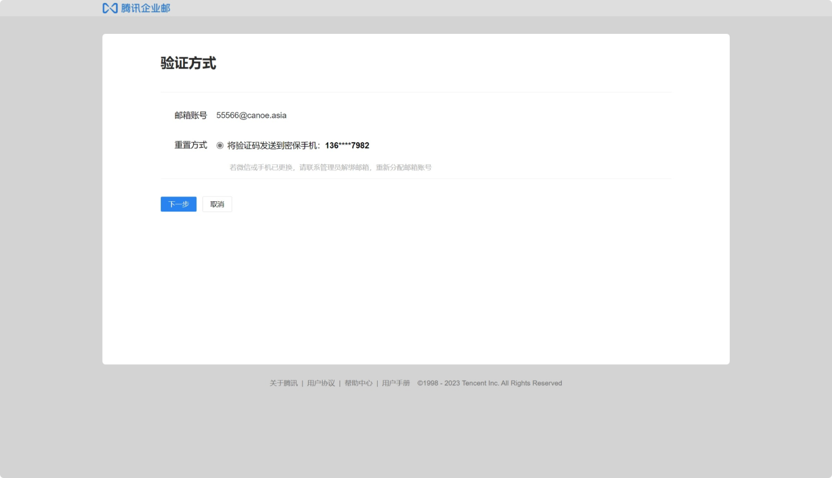Click the 验证方式 page heading
Screen dimensions: 832x478
(189, 63)
